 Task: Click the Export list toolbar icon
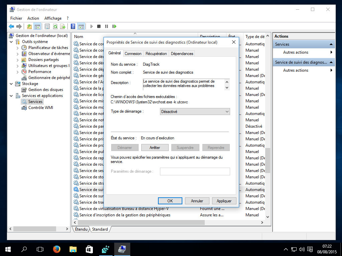pyautogui.click(x=63, y=26)
